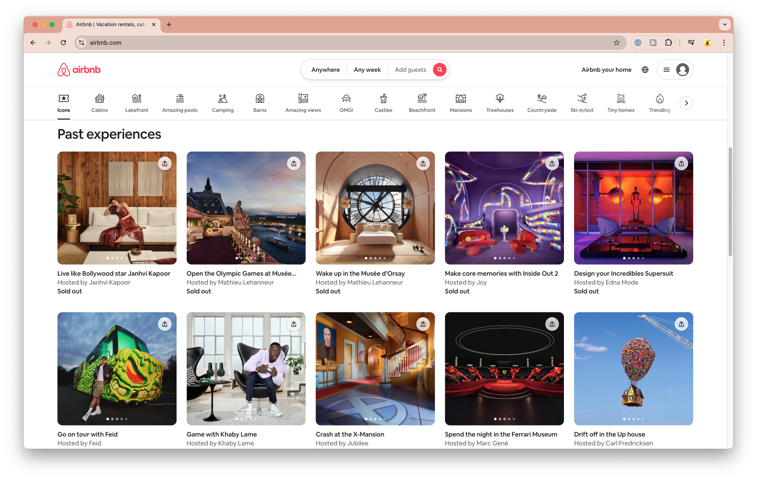
Task: Expand tab search dropdown arrow
Action: (x=725, y=24)
